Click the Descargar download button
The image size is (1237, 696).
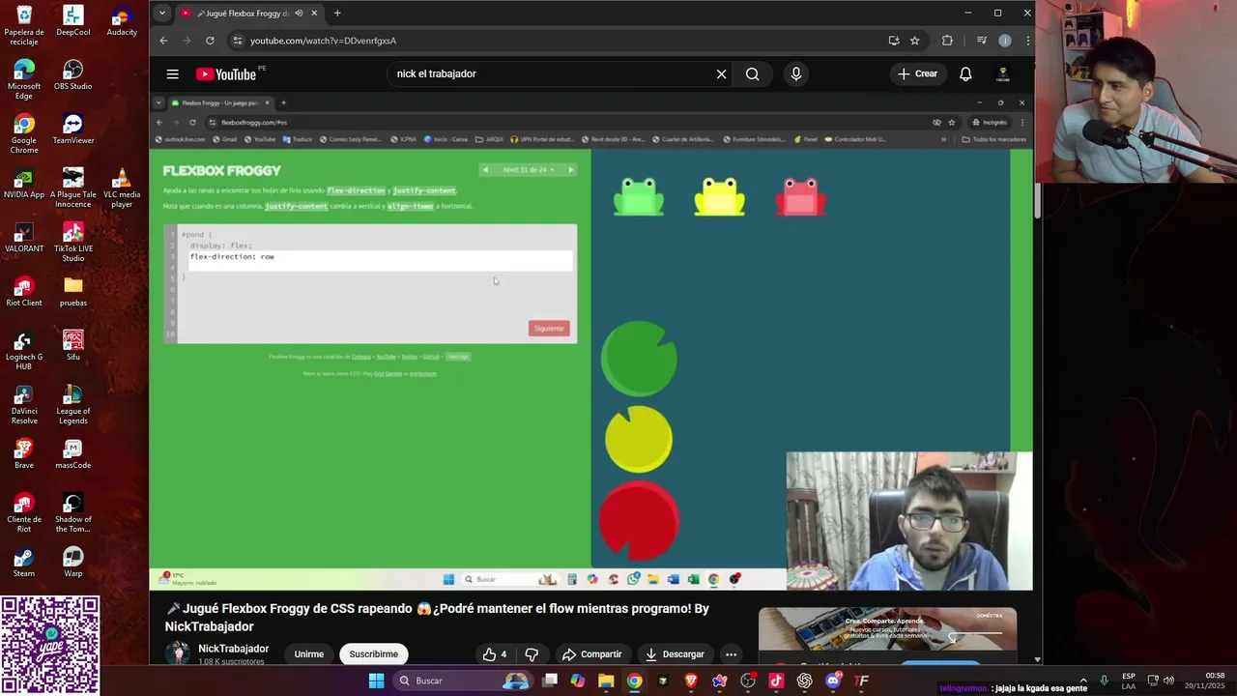(675, 654)
